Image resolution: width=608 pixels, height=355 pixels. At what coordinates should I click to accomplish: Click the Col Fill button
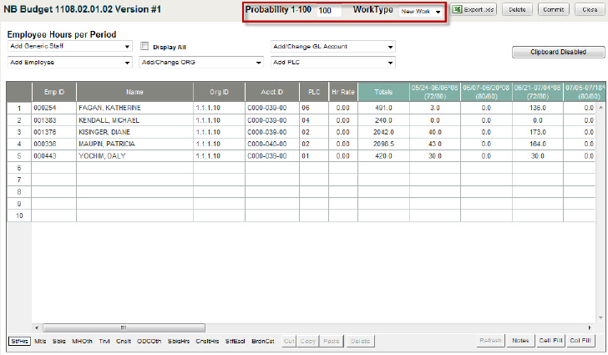(581, 342)
